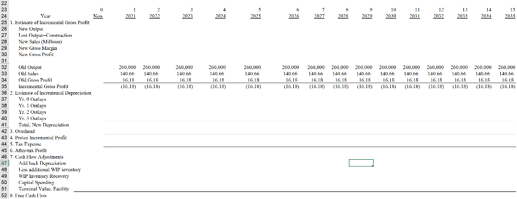517x199 pixels.
Task: Click '1. Estimate of Incremental Gross Profit'
Action: click(49, 23)
